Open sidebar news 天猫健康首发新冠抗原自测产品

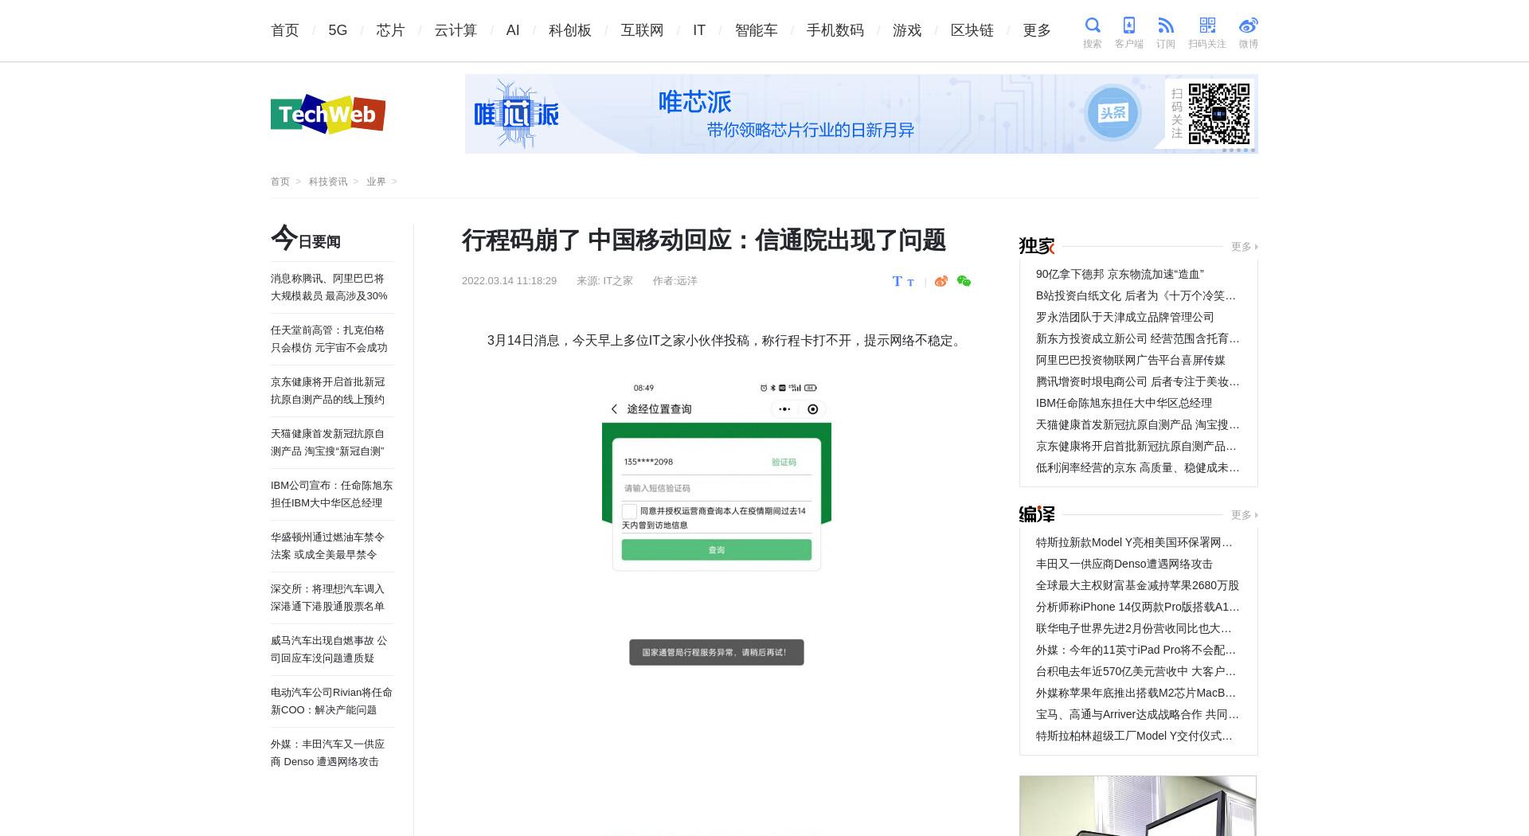(x=327, y=443)
